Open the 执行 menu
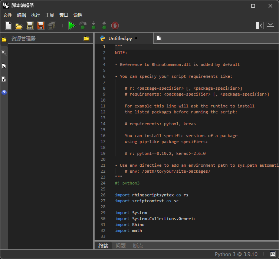Viewport: 279px width, 259px height. [x=36, y=15]
